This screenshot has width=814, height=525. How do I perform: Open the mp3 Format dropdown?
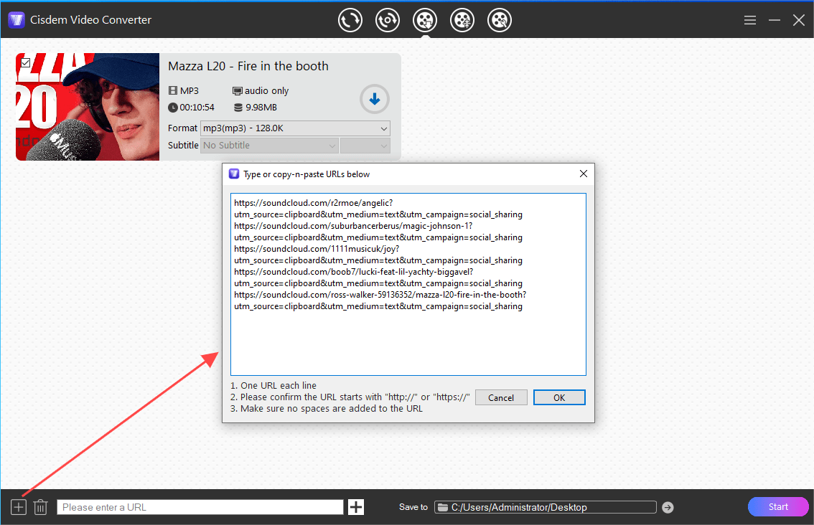click(x=294, y=128)
